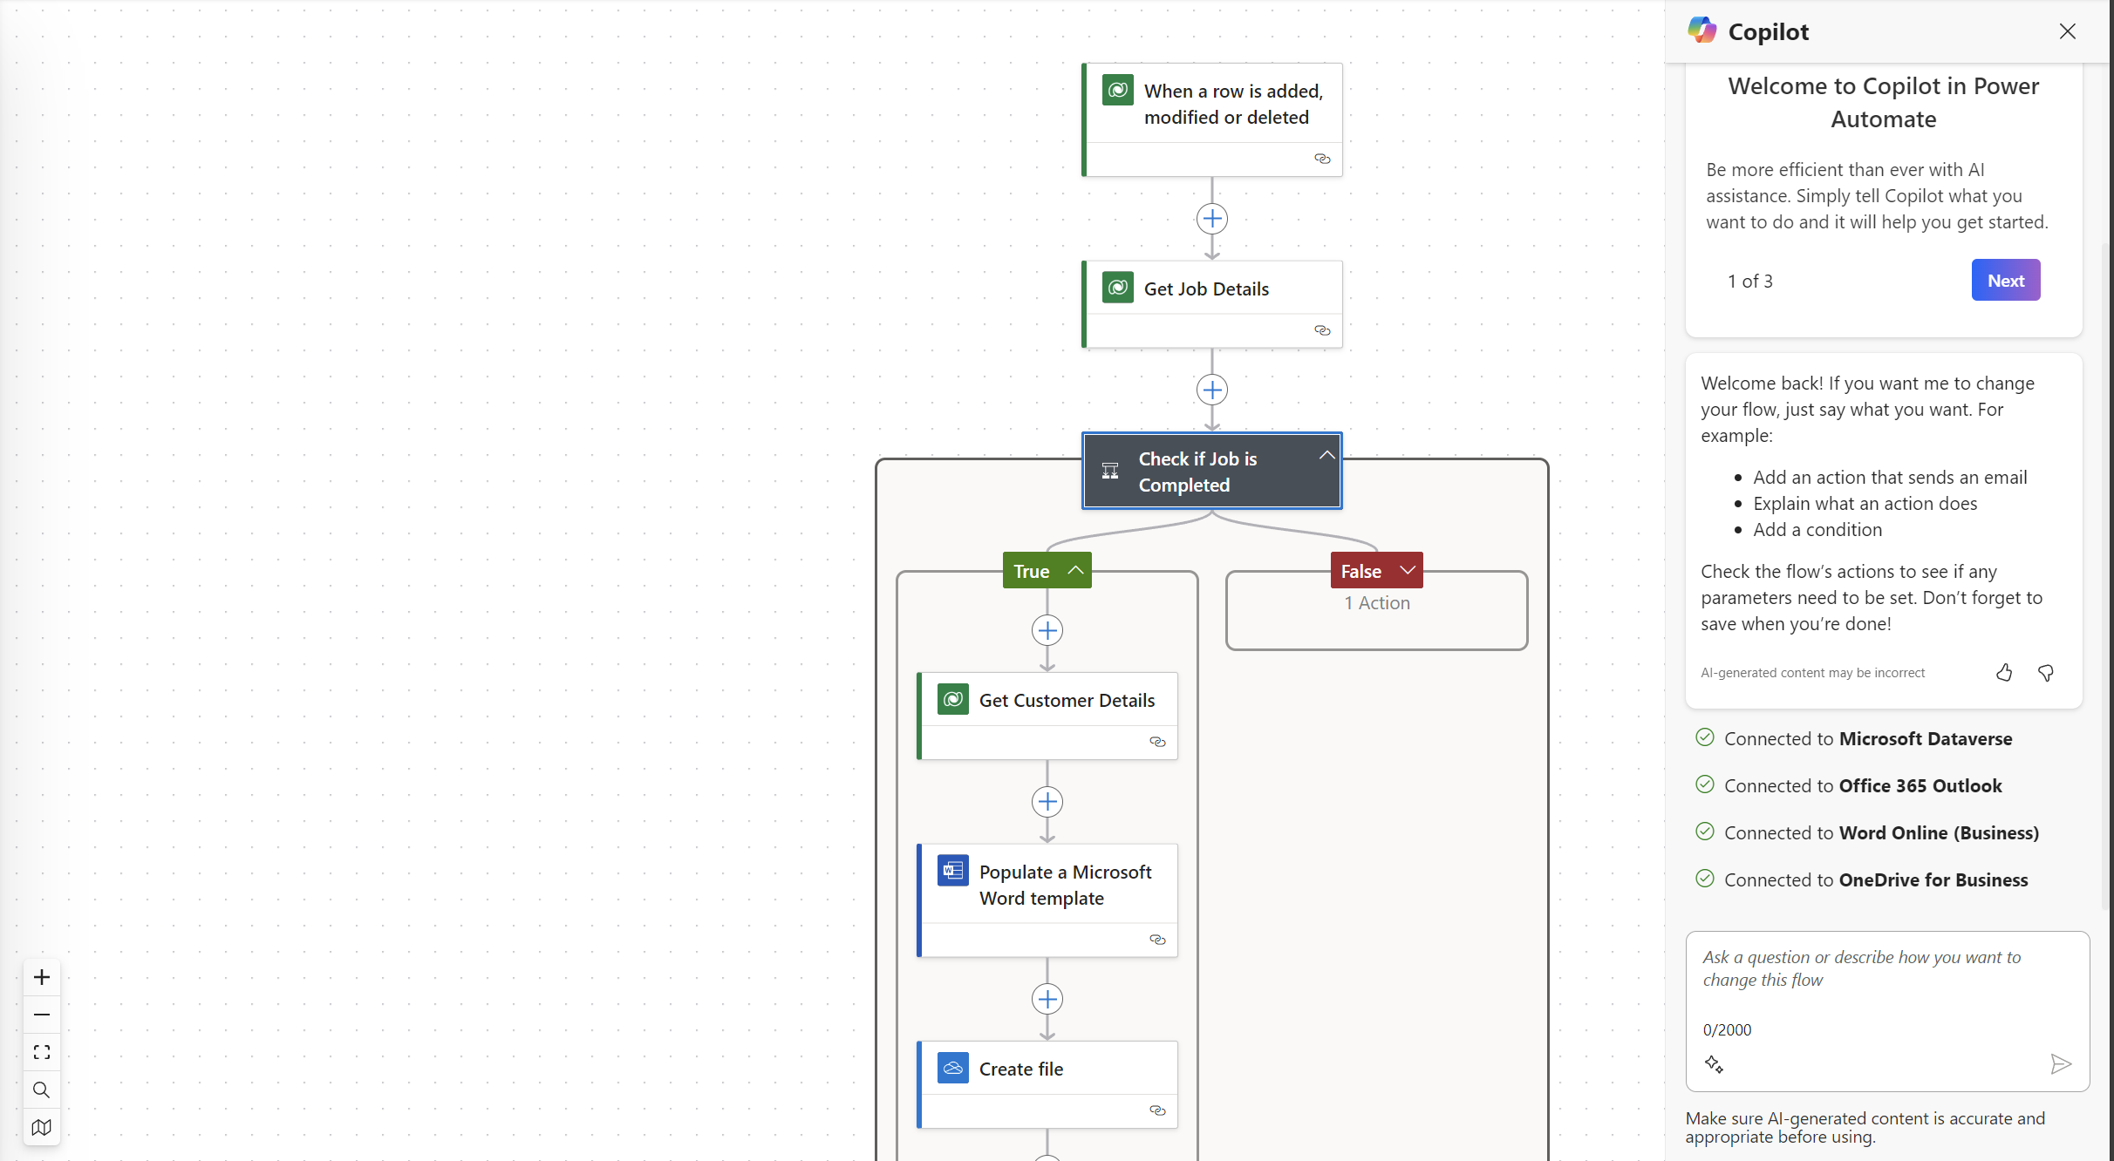
Task: Give thumbs up to Copilot response
Action: 2004,672
